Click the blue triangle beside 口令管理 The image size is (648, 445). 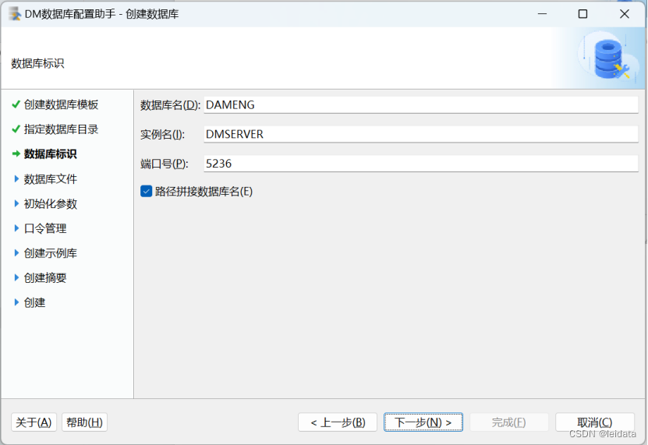[16, 228]
